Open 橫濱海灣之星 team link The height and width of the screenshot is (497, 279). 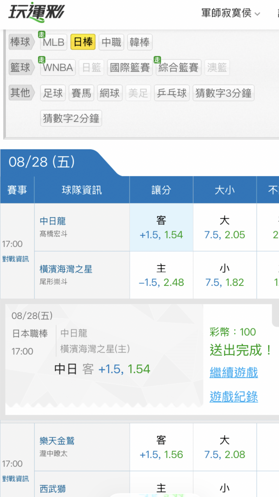pyautogui.click(x=66, y=269)
